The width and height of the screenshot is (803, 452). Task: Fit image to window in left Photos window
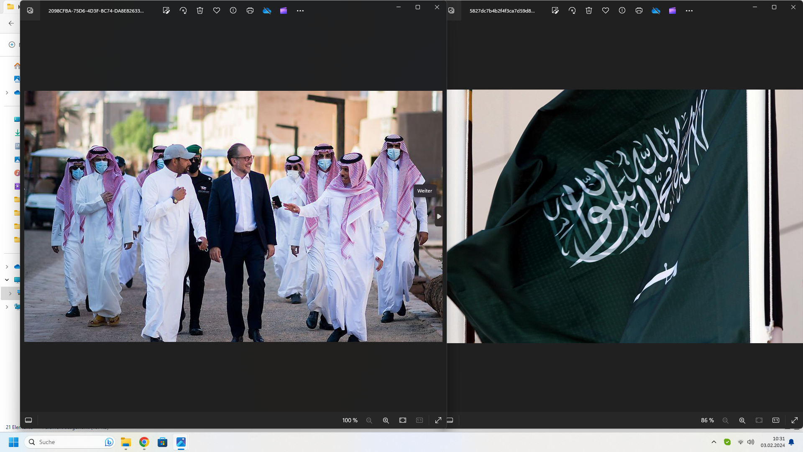(x=403, y=420)
